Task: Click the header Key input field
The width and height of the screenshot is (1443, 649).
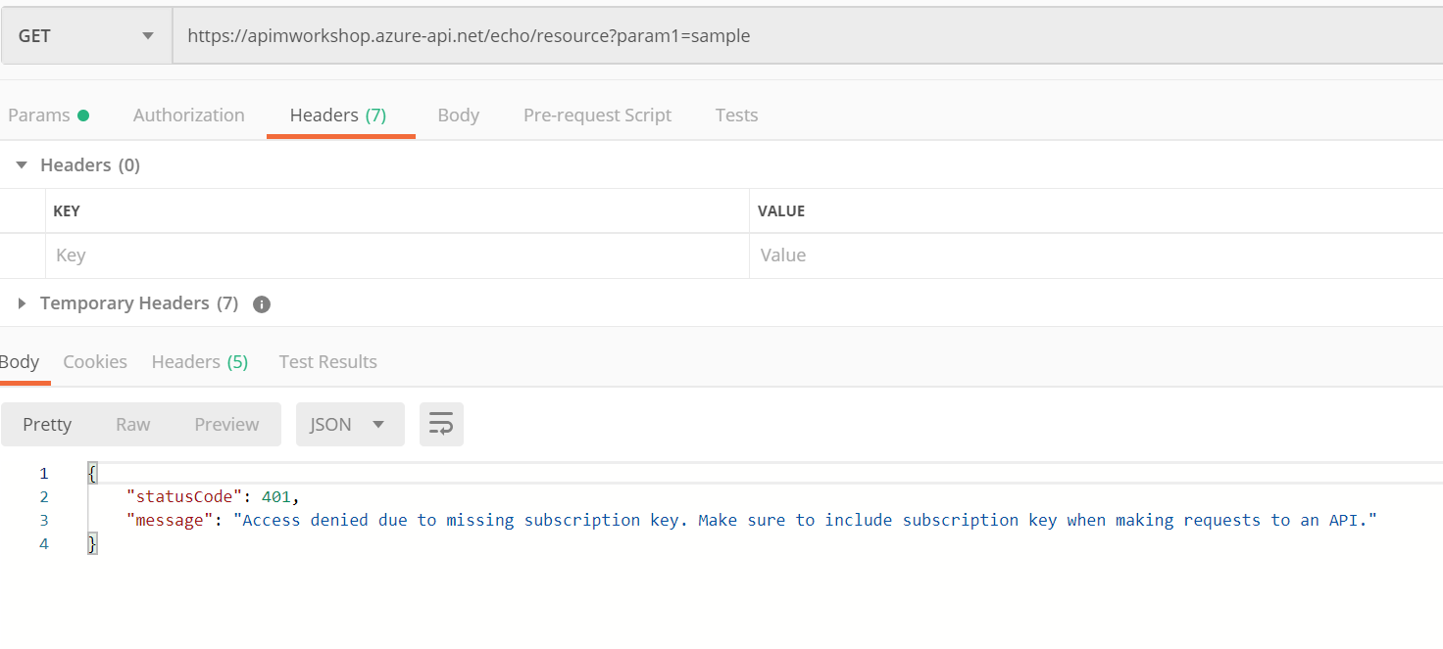Action: click(392, 255)
